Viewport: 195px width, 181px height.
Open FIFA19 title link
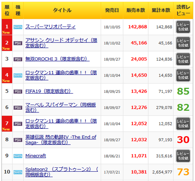click(49, 91)
